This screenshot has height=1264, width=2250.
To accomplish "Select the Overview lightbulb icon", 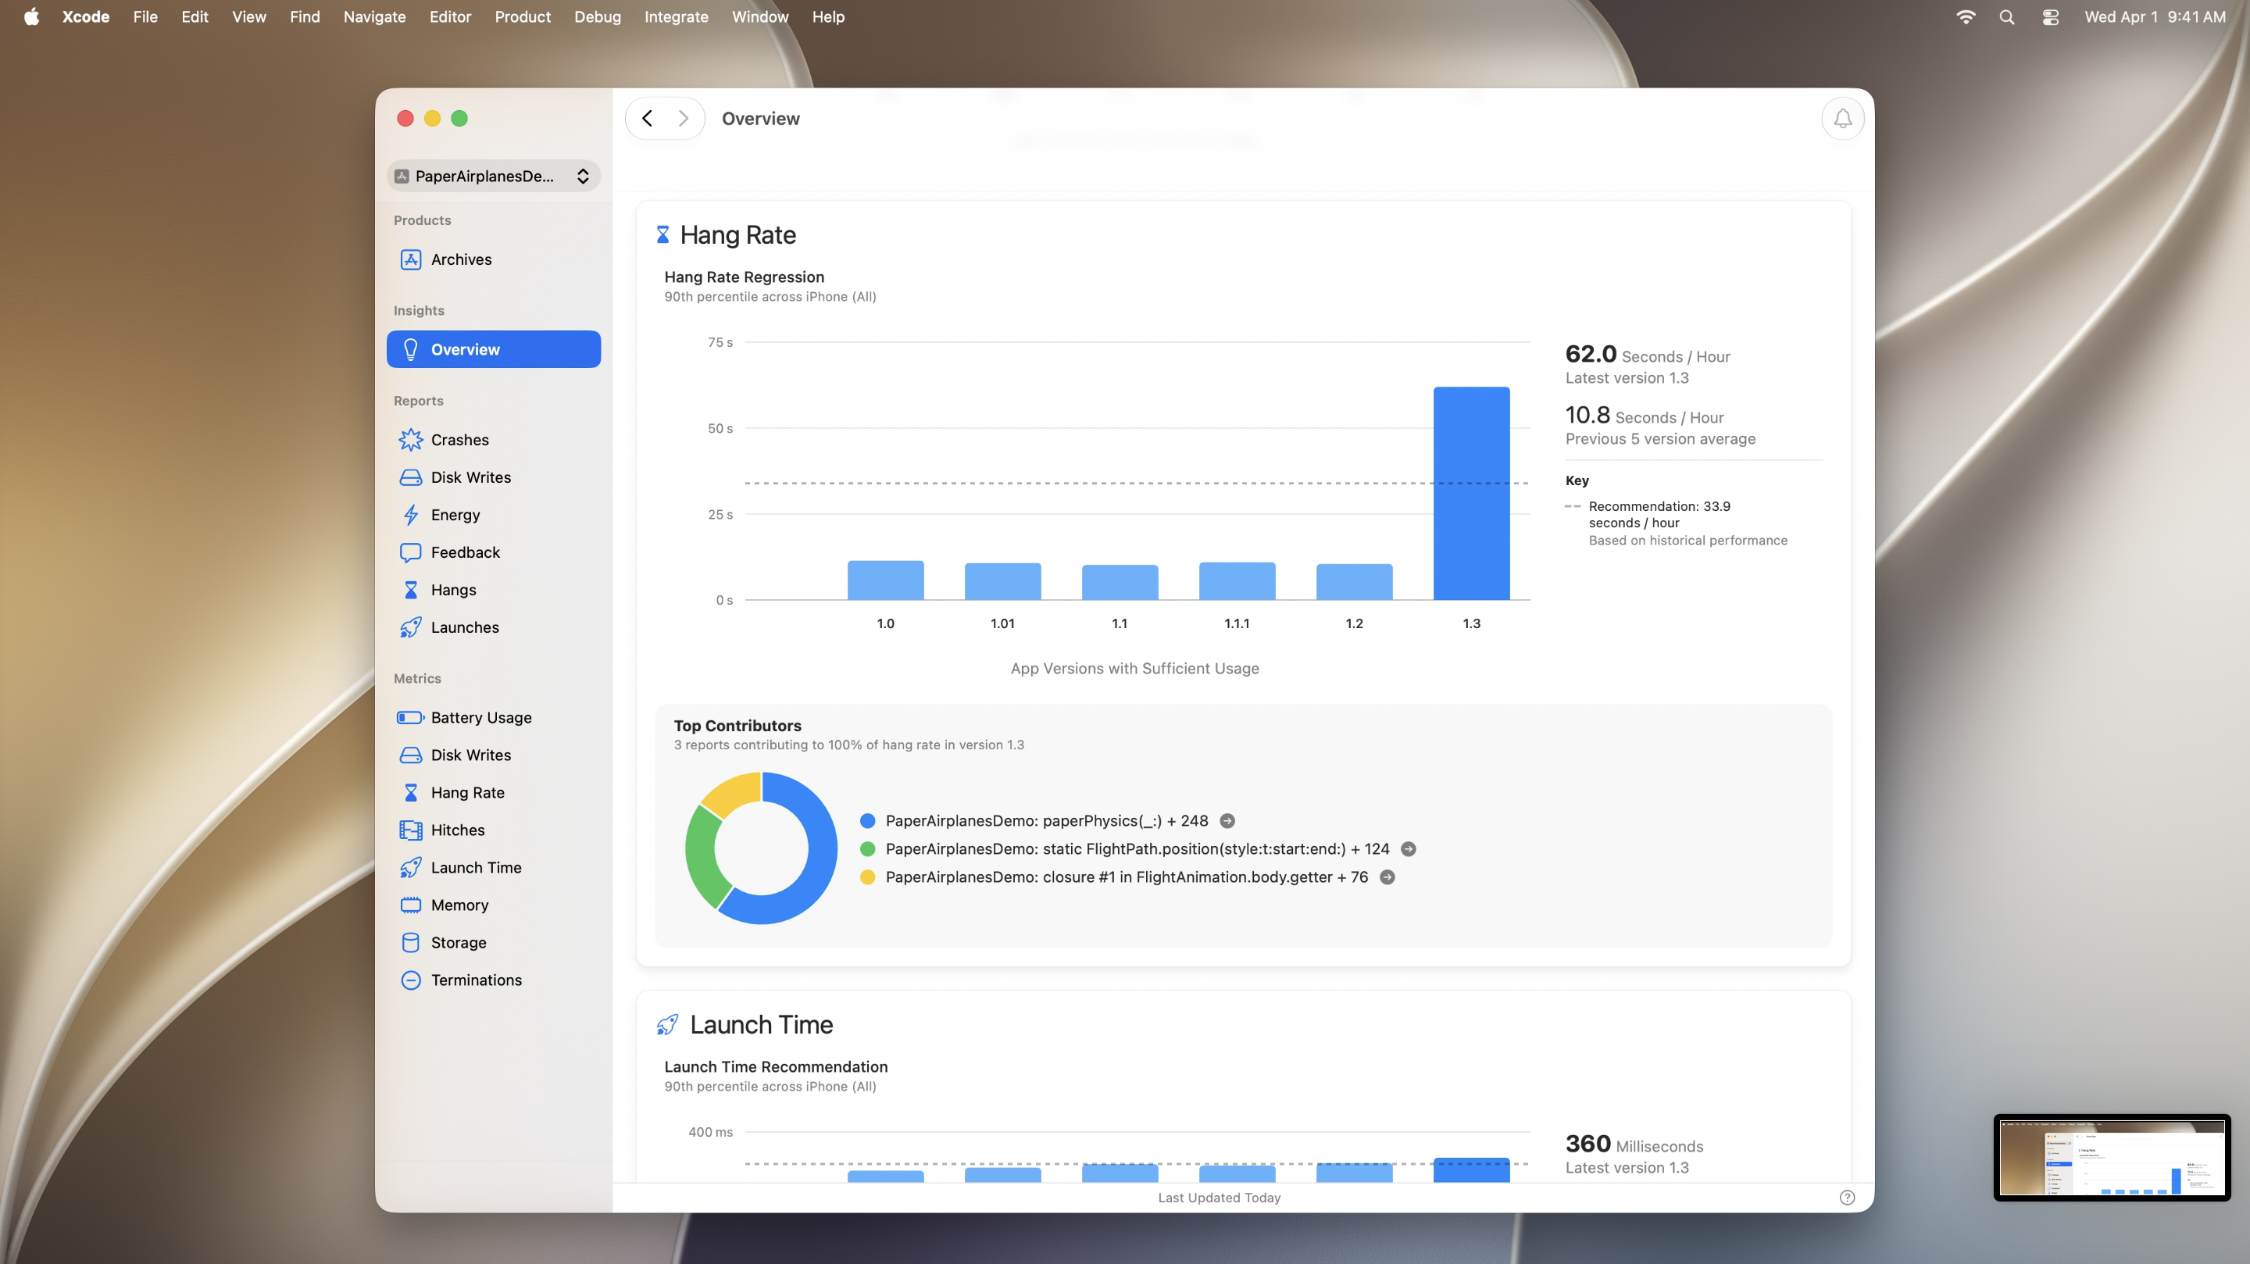I will coord(410,349).
